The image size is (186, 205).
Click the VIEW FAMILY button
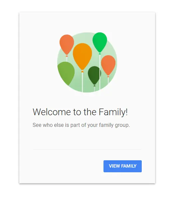[x=122, y=166]
